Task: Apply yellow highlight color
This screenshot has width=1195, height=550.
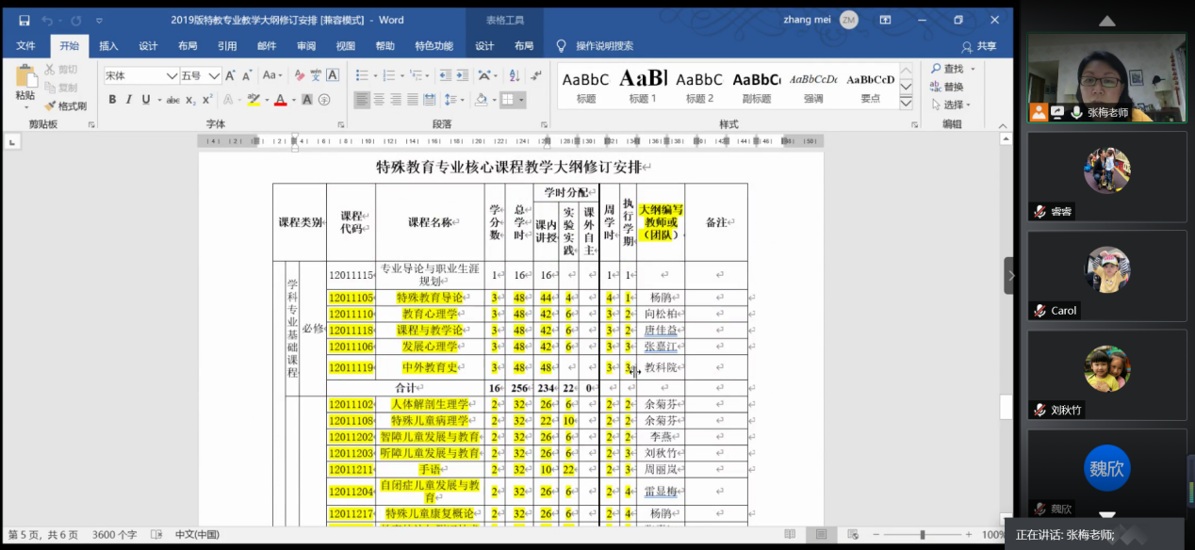Action: coord(253,100)
